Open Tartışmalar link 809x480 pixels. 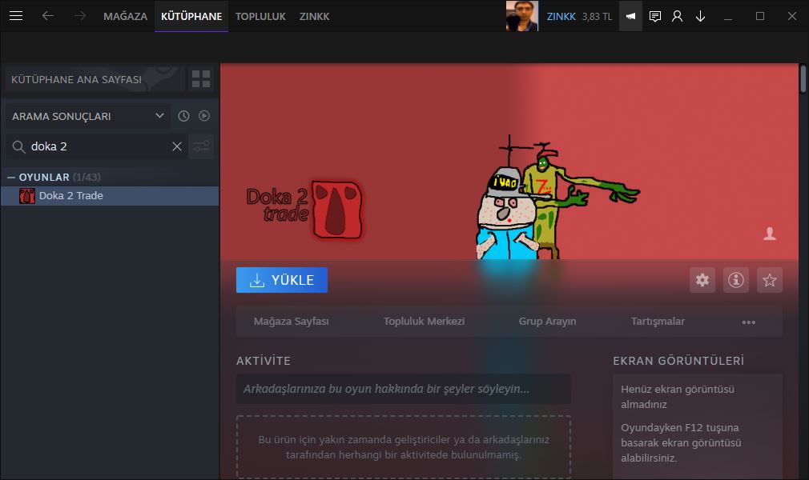click(x=658, y=322)
